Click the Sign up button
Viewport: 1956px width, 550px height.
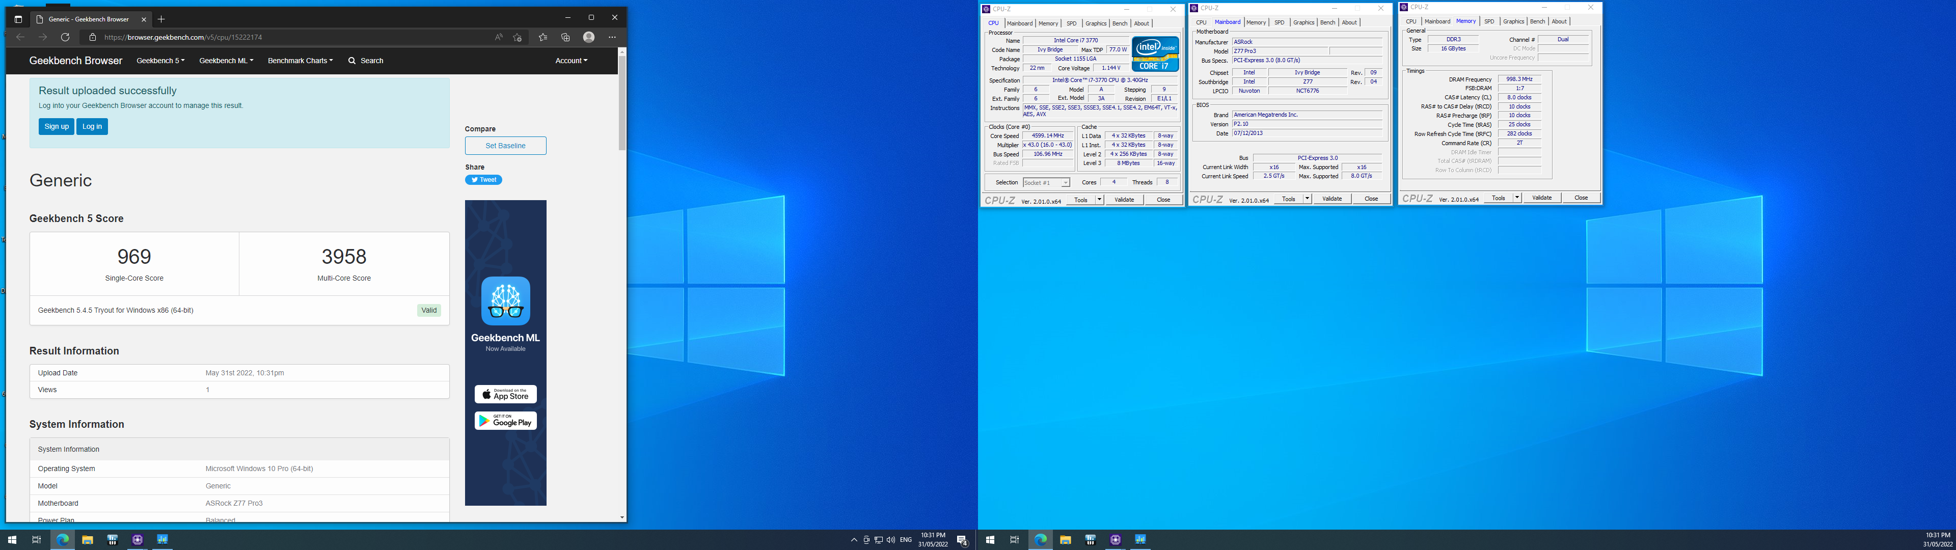56,127
